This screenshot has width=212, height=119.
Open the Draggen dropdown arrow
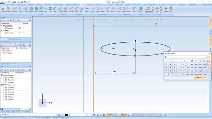pos(166,13)
